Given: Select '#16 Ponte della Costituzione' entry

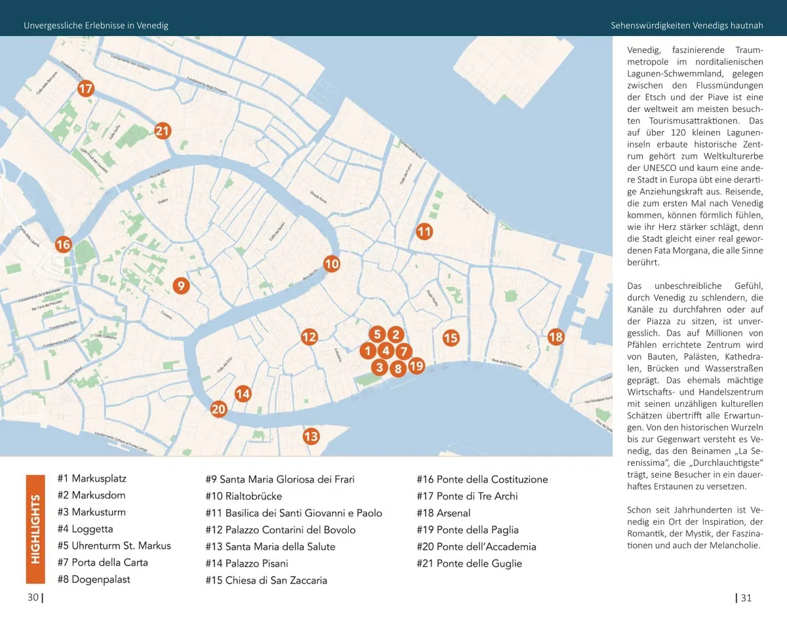Looking at the screenshot, I should click(482, 480).
